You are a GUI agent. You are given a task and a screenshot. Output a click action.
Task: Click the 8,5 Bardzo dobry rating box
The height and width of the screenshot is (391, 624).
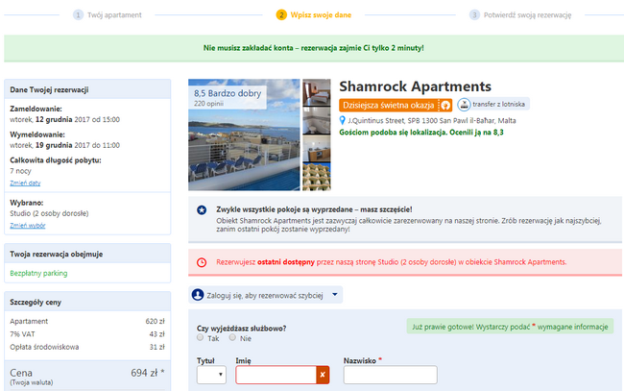[x=228, y=98]
